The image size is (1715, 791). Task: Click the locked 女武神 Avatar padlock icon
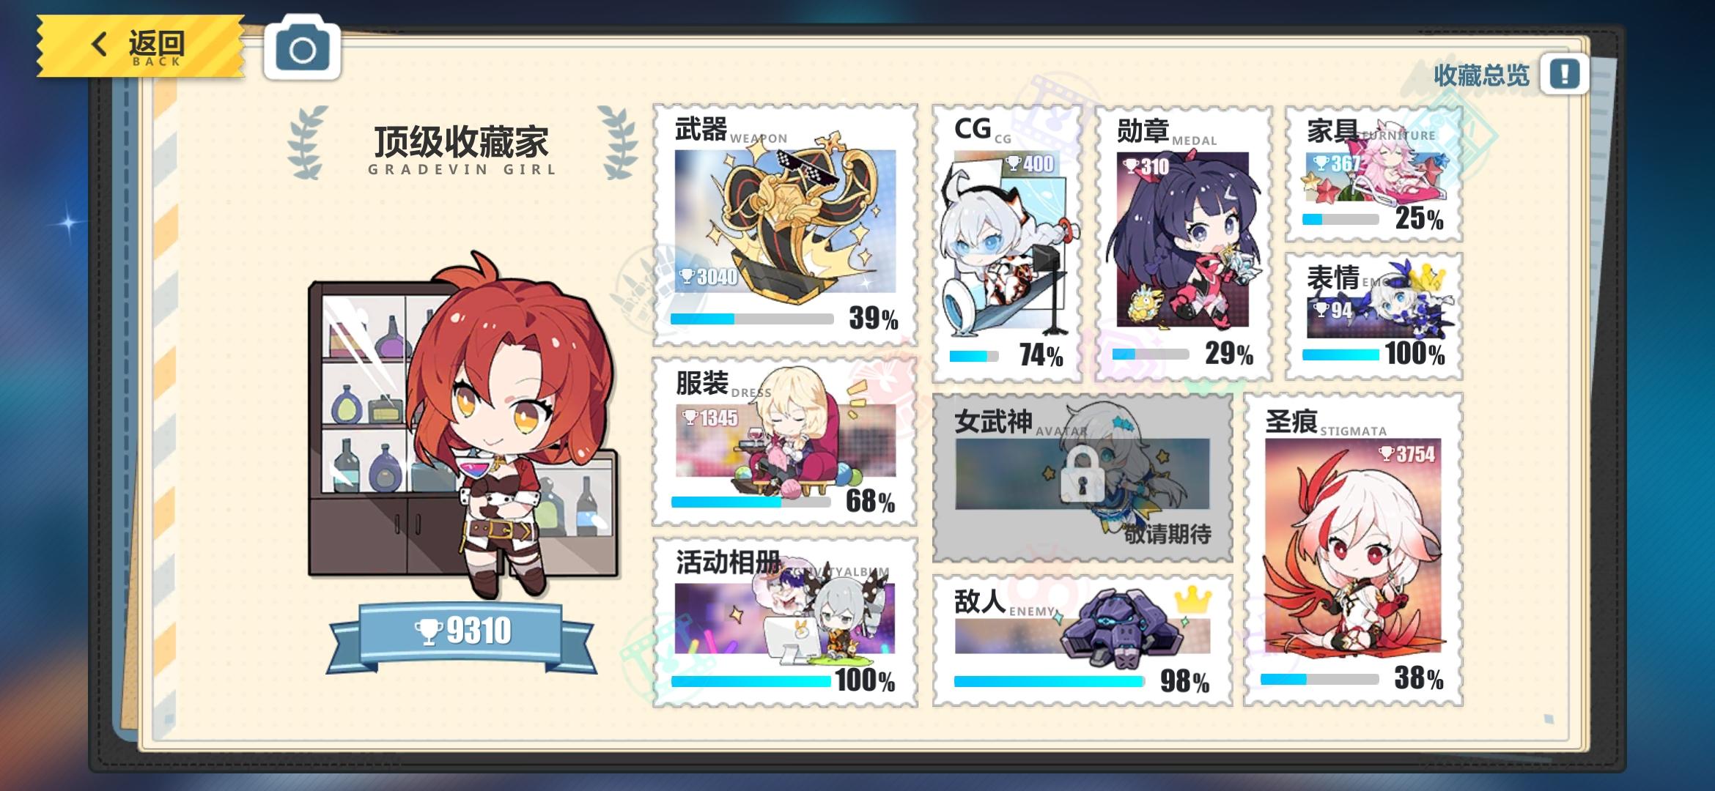click(x=1082, y=475)
